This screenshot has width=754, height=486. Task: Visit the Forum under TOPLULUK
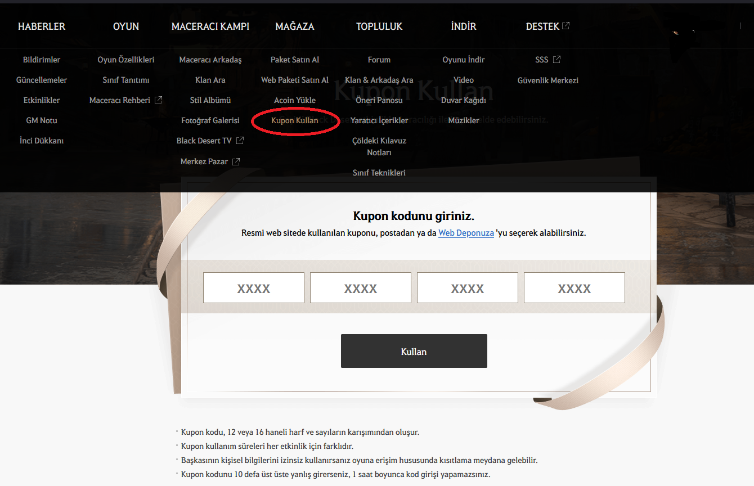[379, 59]
